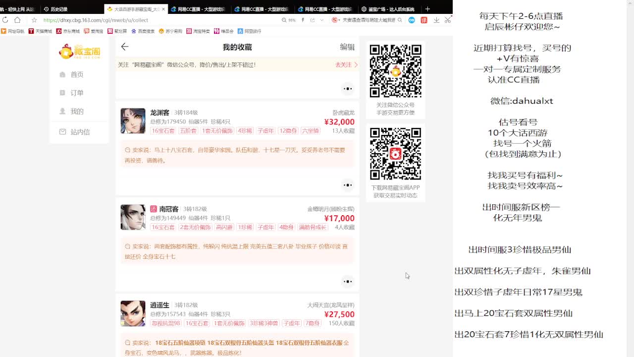634x357 pixels.
Task: Click the page URL in the address bar
Action: [x=96, y=20]
